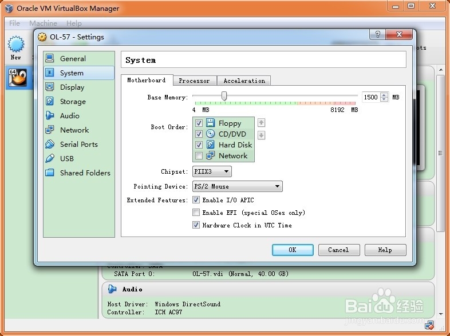
Task: Click the Audio section speaker icon in Manager
Action: tap(112, 289)
